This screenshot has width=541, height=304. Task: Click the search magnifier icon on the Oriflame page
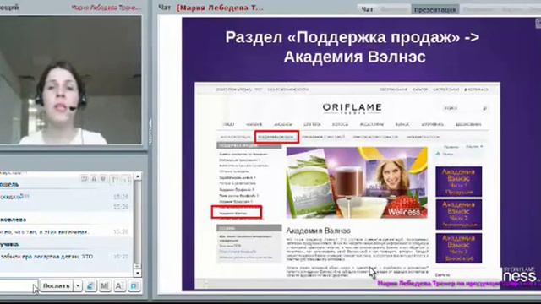484,108
